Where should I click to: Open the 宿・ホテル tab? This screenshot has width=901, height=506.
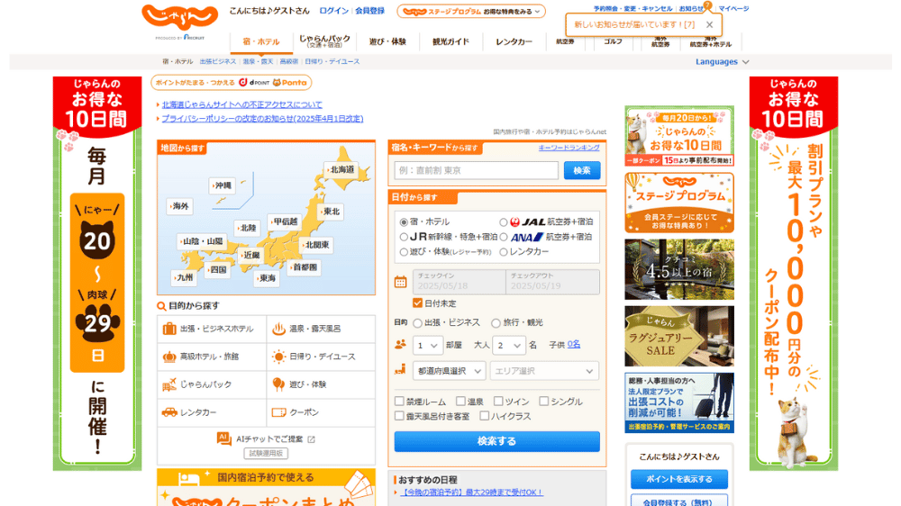pyautogui.click(x=261, y=41)
